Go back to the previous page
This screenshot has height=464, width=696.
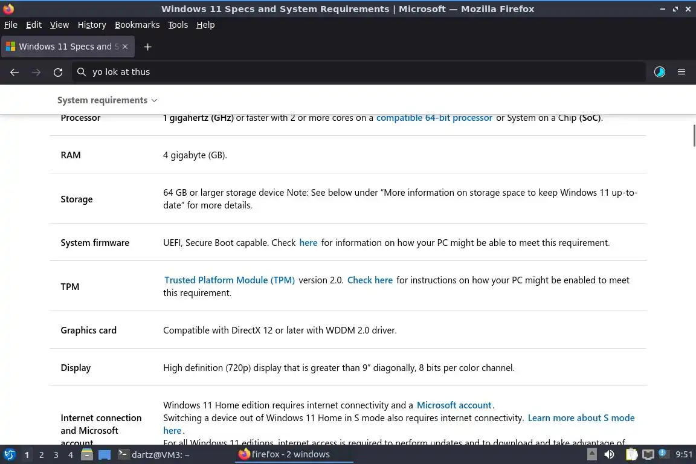pyautogui.click(x=14, y=72)
